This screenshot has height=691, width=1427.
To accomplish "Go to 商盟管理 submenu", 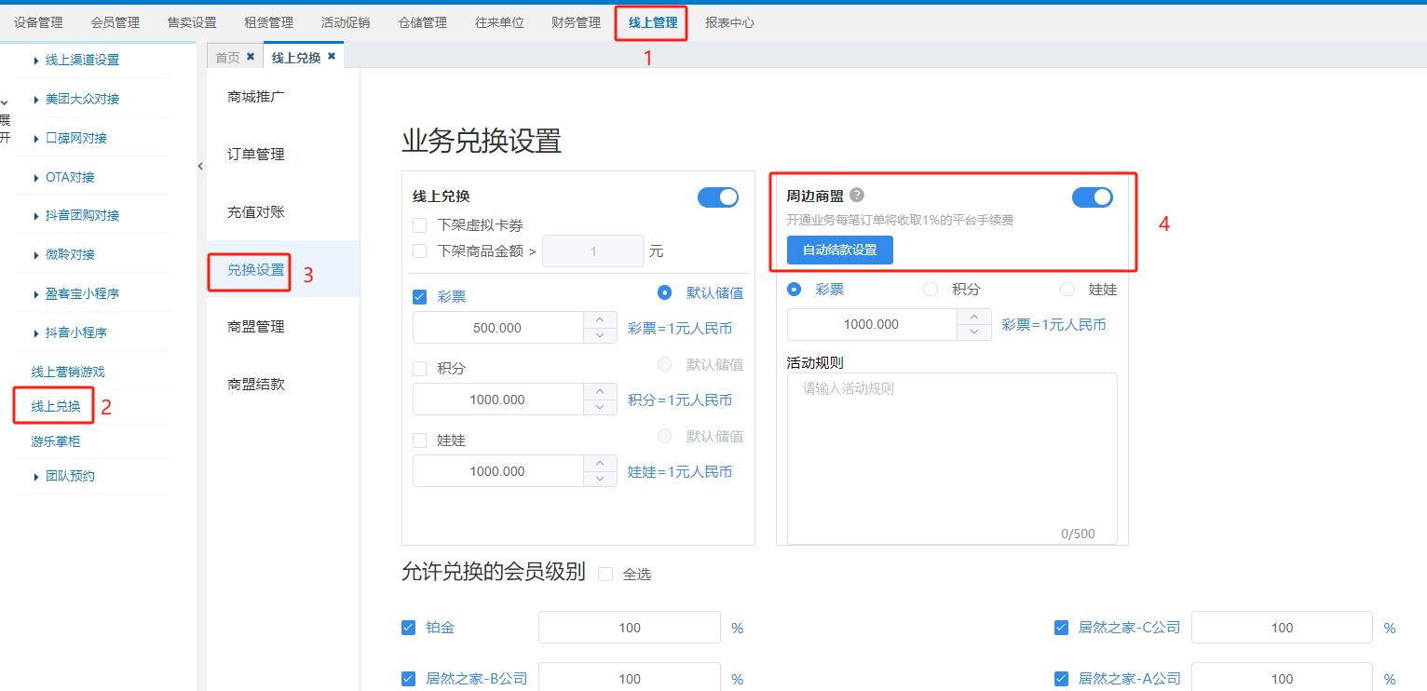I will pyautogui.click(x=256, y=326).
